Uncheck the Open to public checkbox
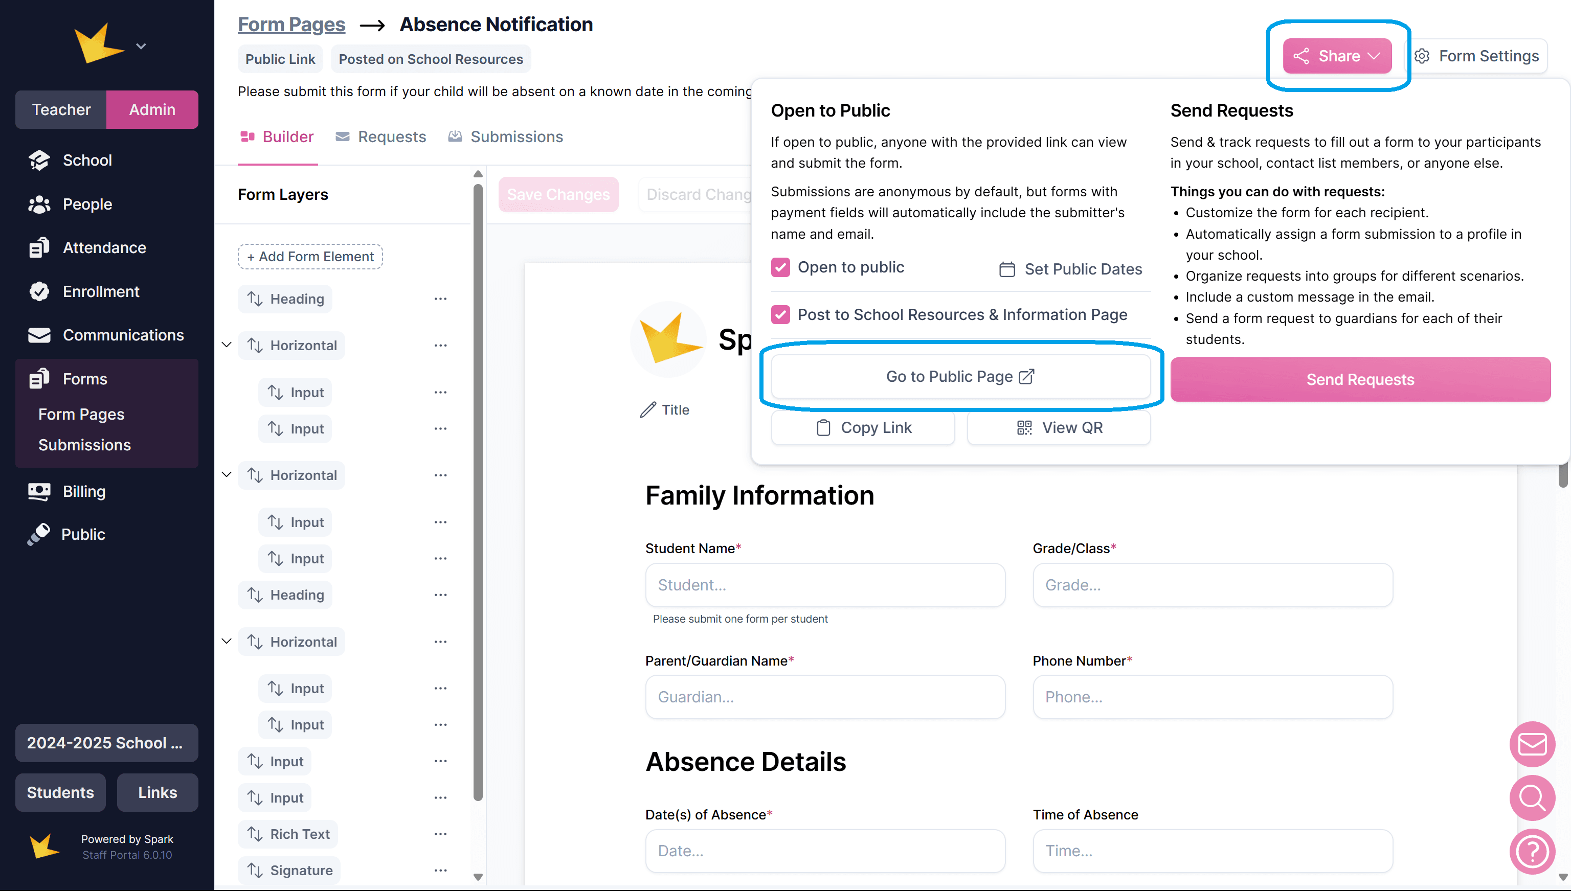 click(x=780, y=267)
